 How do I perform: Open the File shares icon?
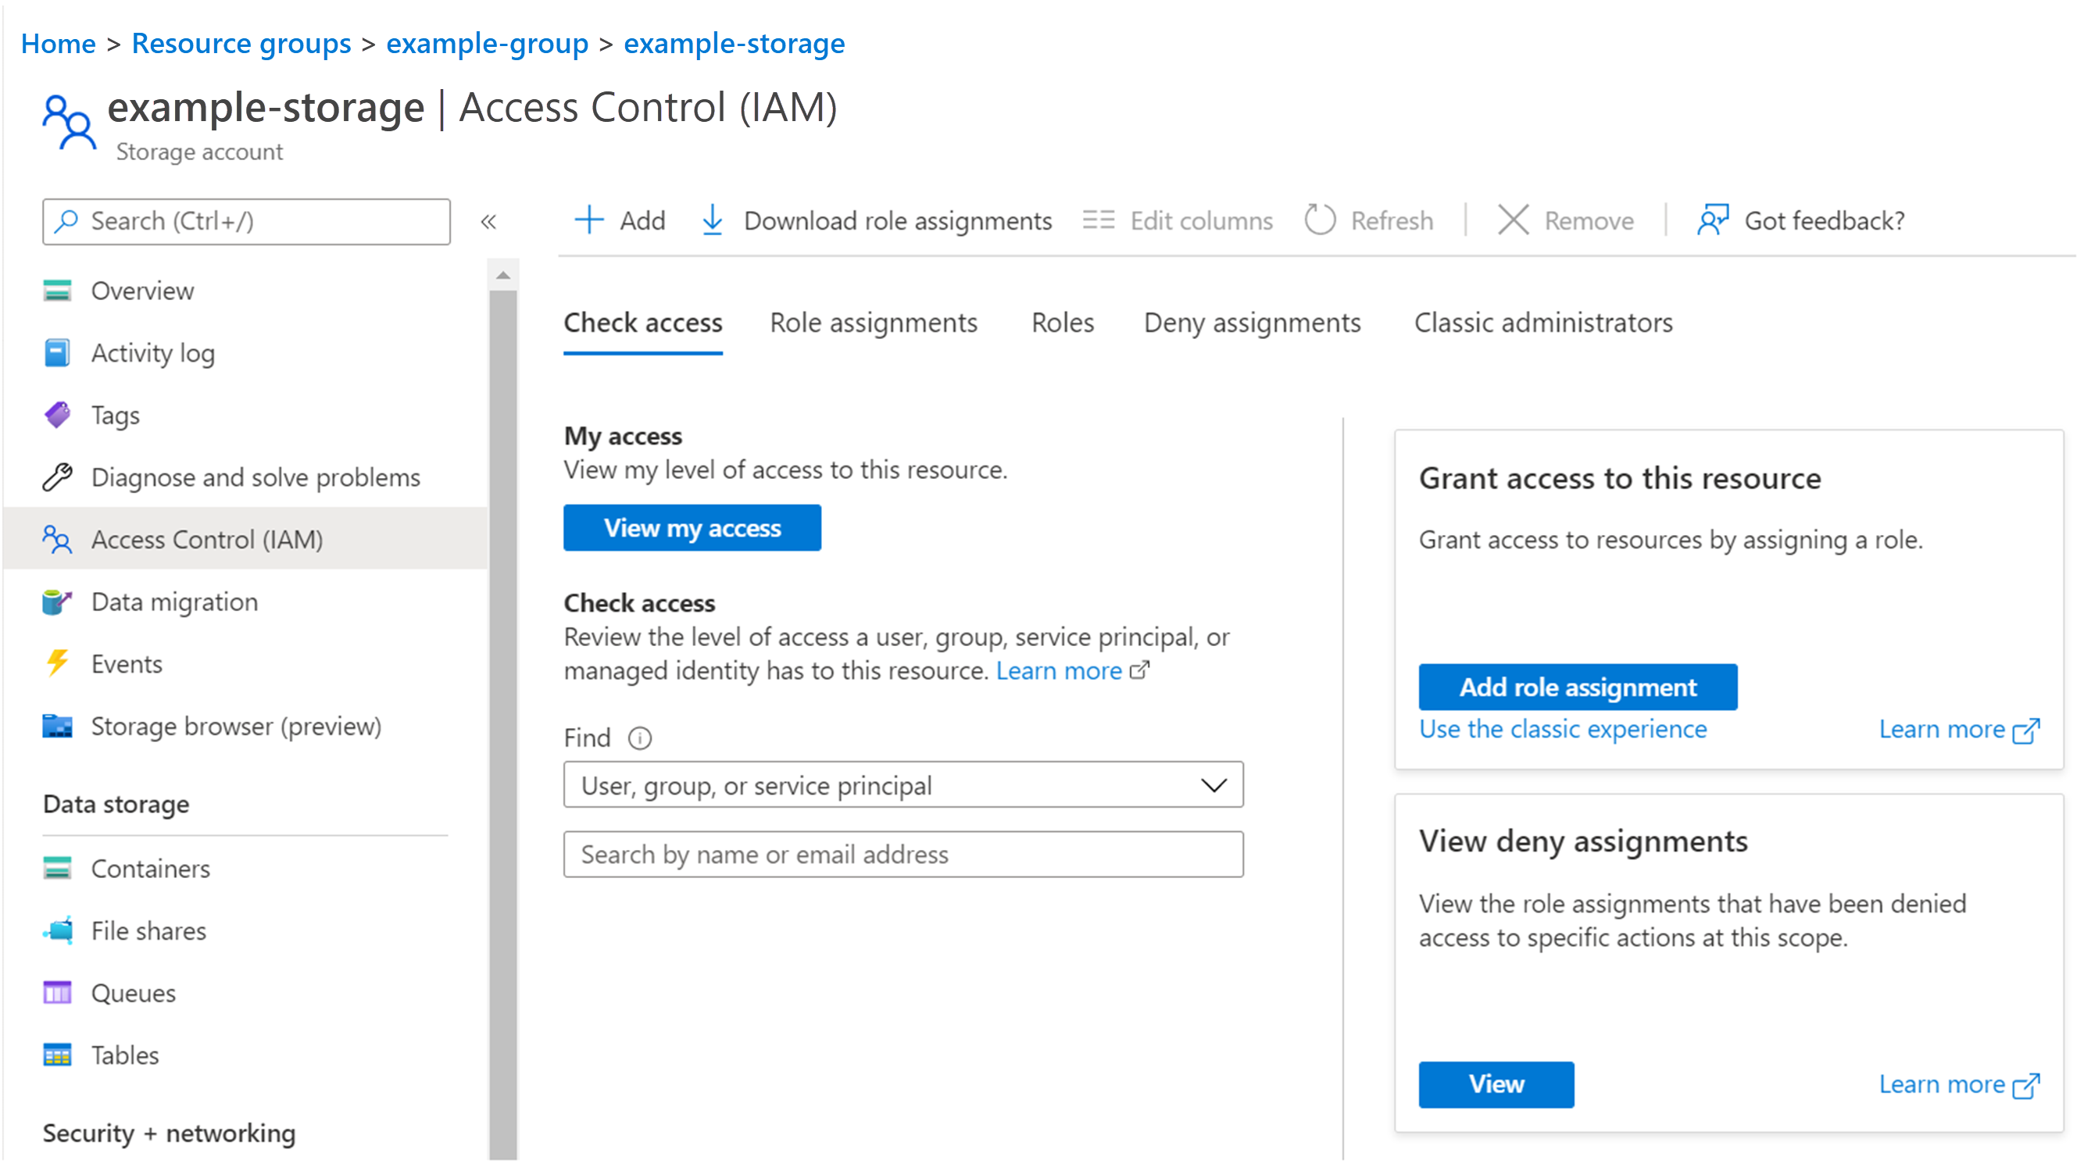click(58, 930)
